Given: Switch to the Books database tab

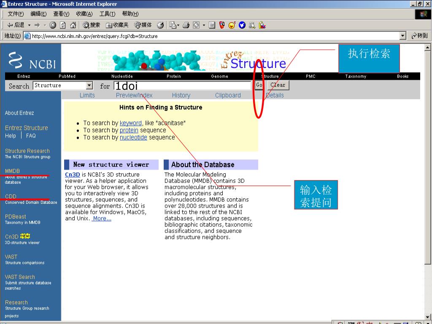Looking at the screenshot, I should tap(403, 76).
